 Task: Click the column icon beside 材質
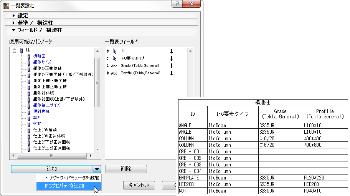[x=29, y=124]
